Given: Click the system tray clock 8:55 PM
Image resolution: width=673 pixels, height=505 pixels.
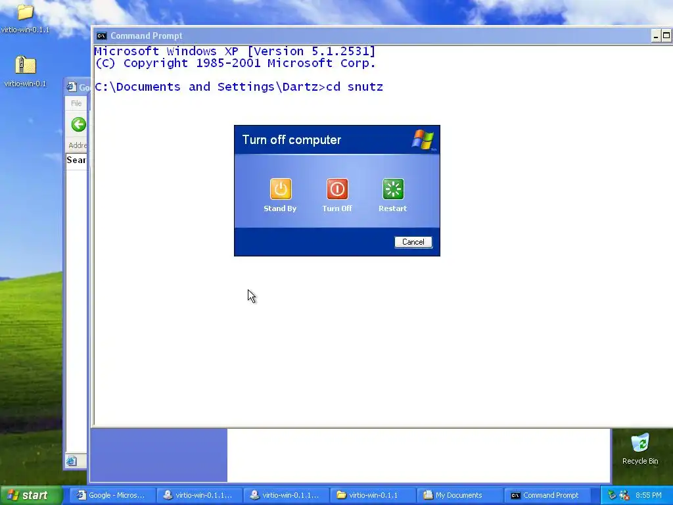Looking at the screenshot, I should [x=649, y=495].
